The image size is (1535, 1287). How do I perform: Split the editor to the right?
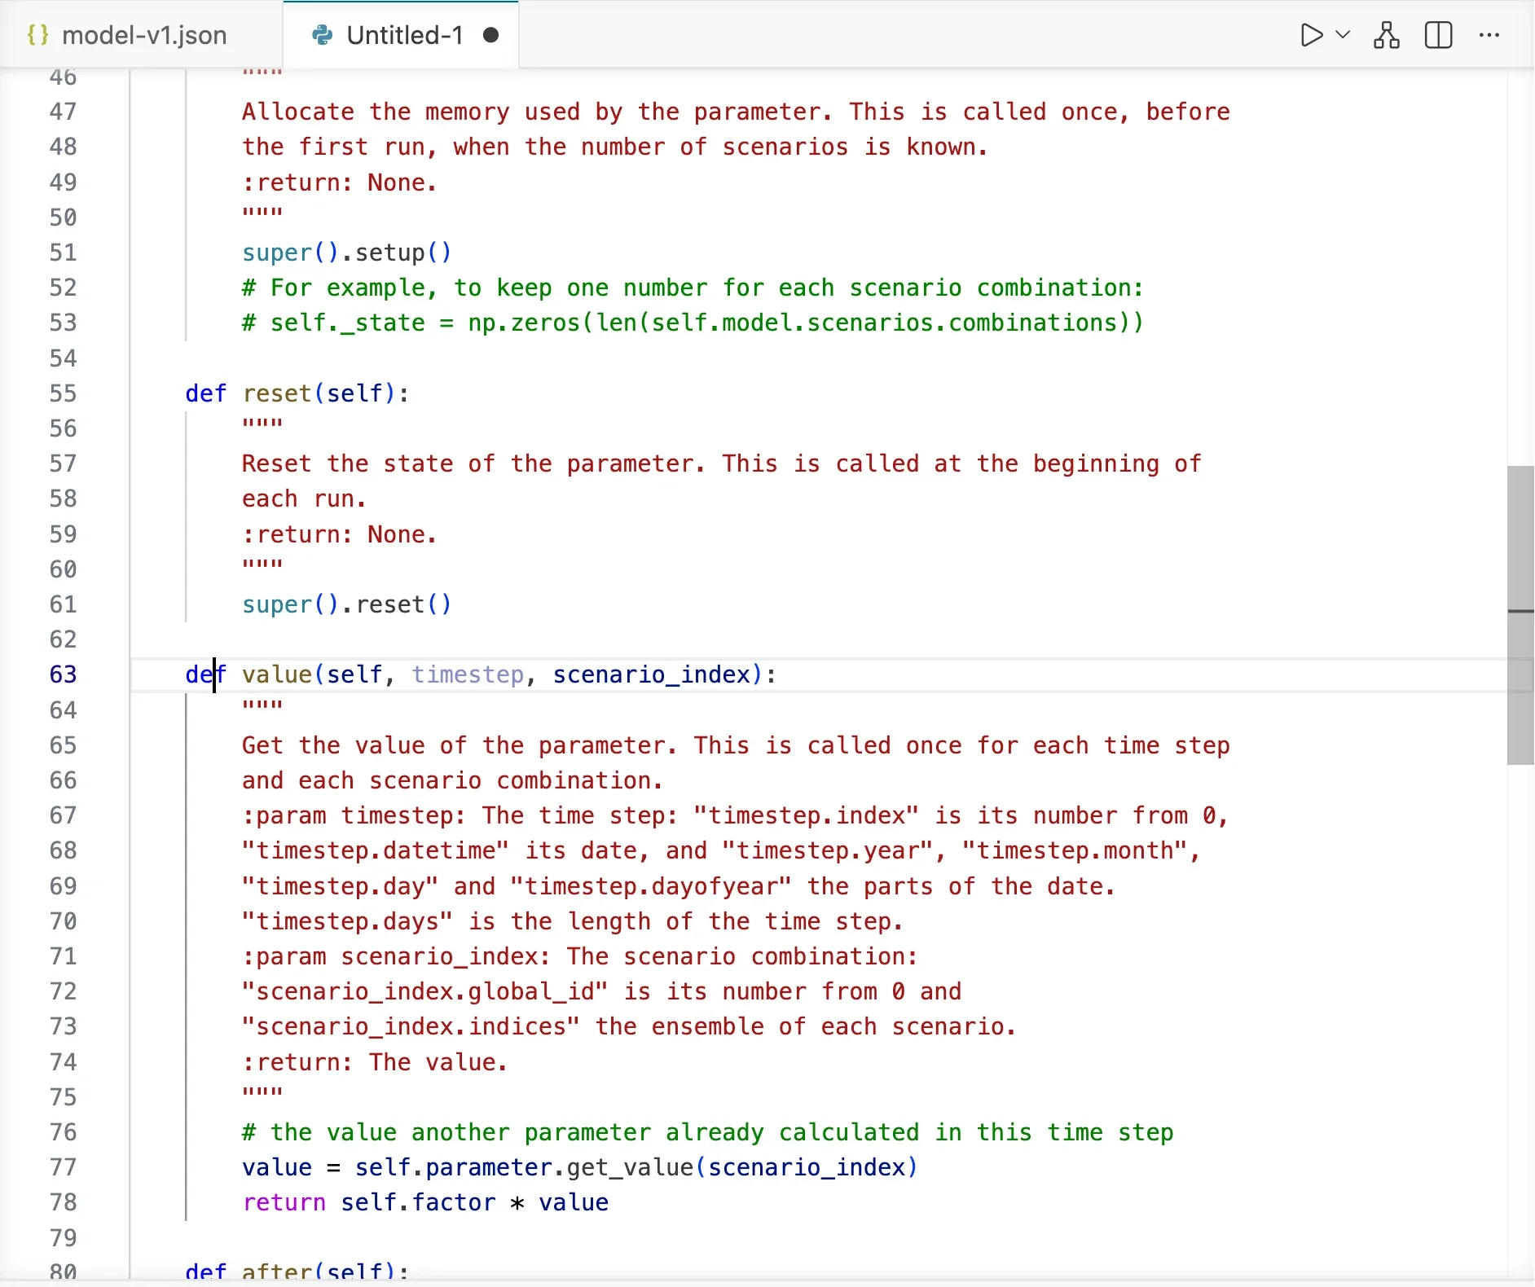1439,35
